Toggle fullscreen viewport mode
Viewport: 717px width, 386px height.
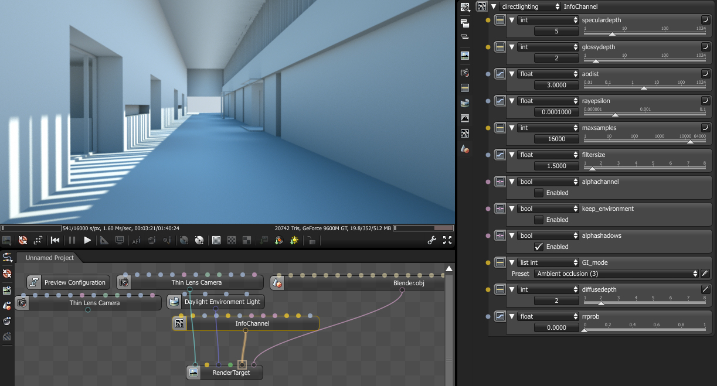point(447,240)
